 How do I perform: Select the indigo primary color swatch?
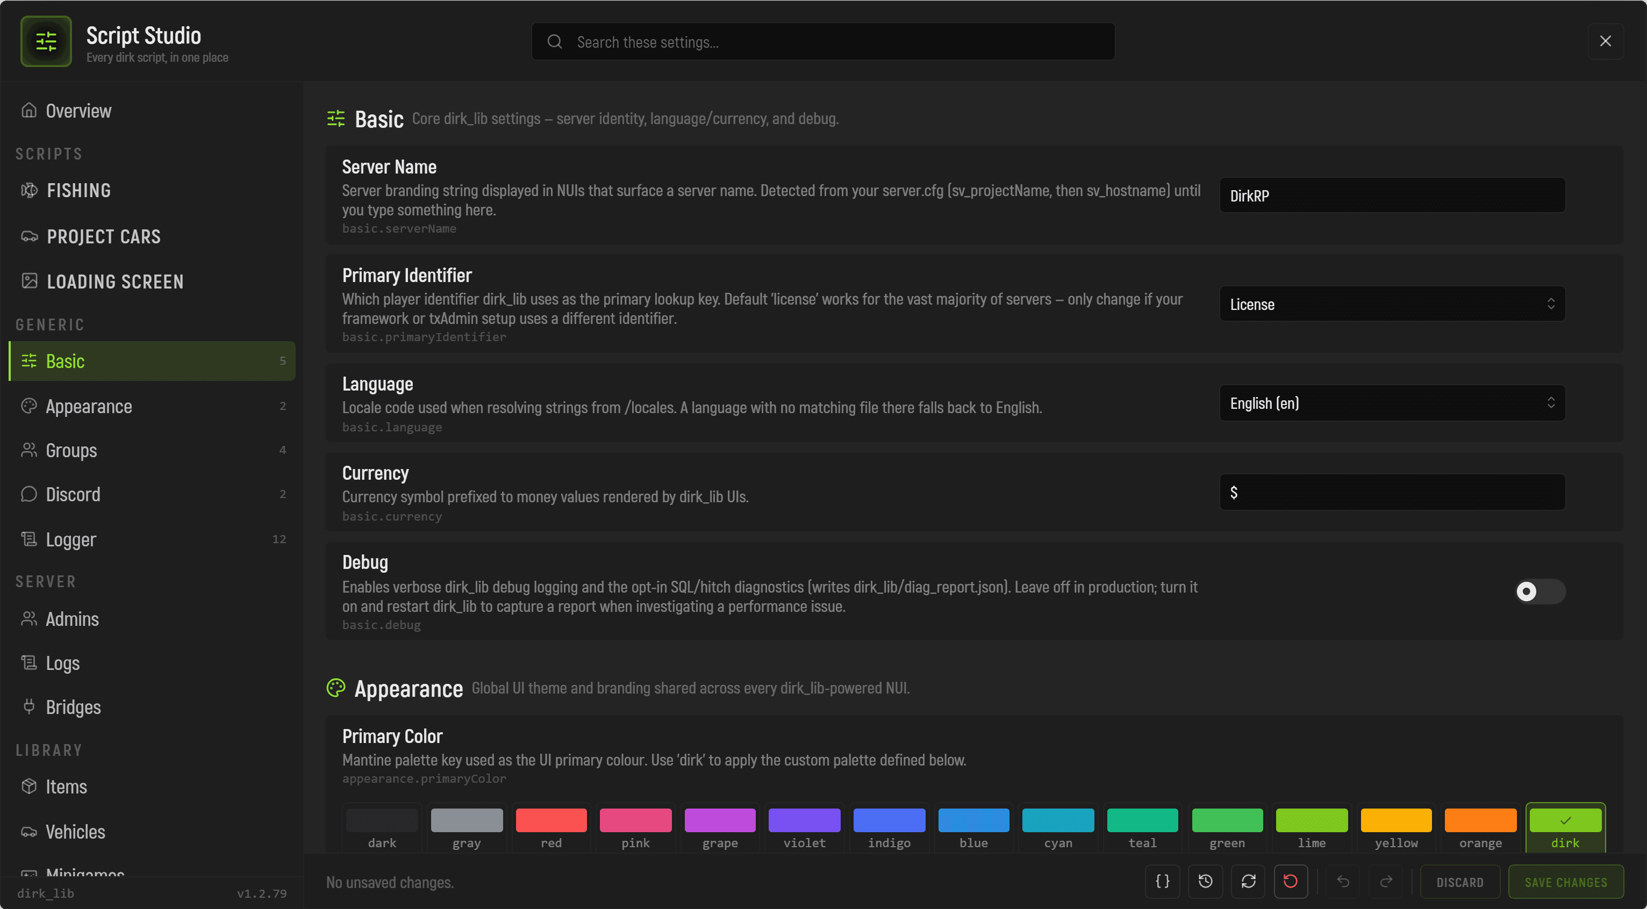890,828
